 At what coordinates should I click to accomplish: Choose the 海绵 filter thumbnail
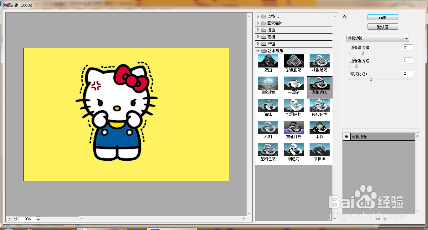click(x=268, y=107)
